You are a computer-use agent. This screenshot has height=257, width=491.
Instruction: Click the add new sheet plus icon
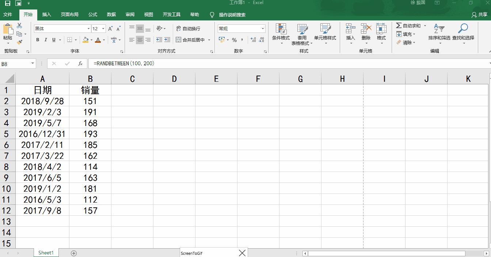coord(74,253)
